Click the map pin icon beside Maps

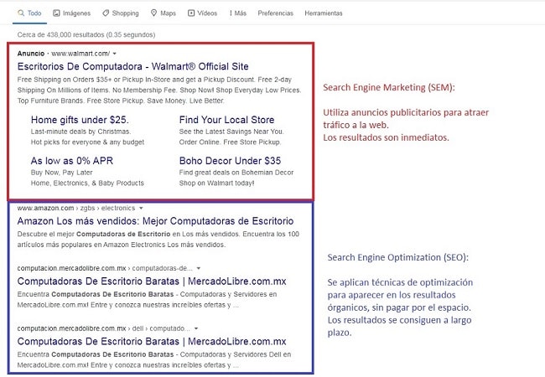[153, 13]
